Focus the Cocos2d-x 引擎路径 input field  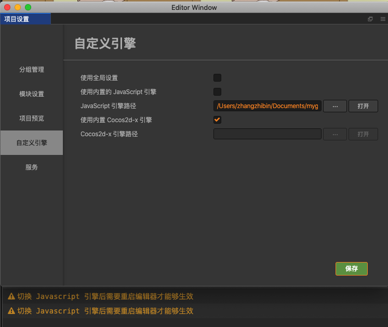click(267, 134)
